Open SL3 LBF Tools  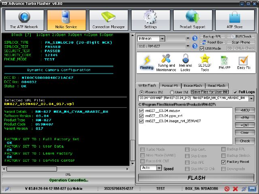[205, 63]
